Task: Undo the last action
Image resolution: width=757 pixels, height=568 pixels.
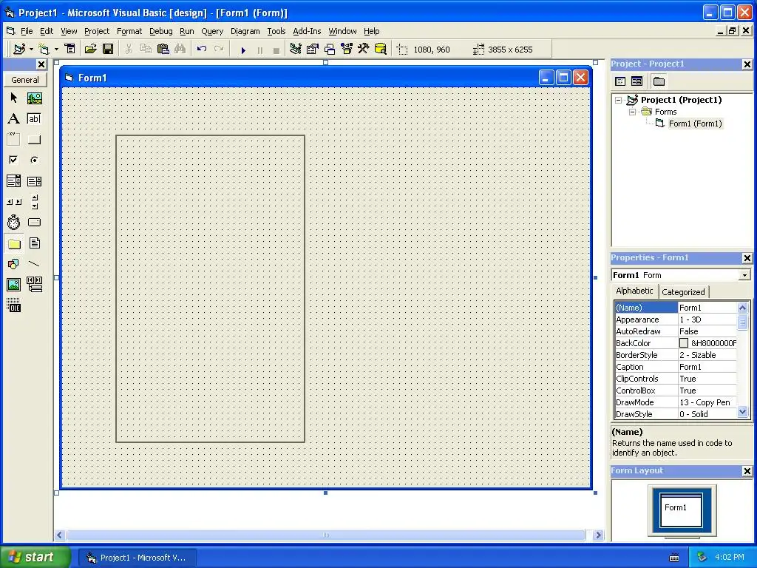Action: tap(202, 50)
